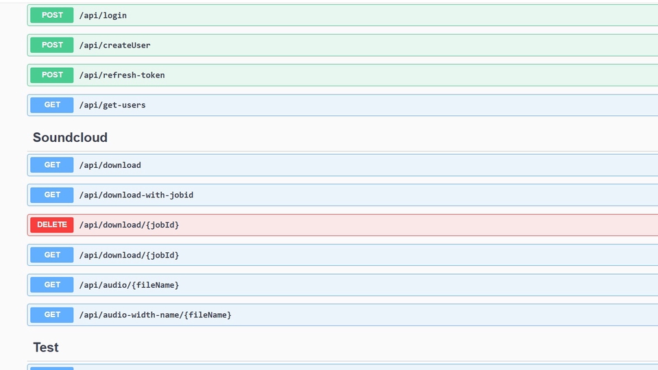The image size is (658, 370).
Task: Click the GET badge for /api/download
Action: tap(51, 165)
